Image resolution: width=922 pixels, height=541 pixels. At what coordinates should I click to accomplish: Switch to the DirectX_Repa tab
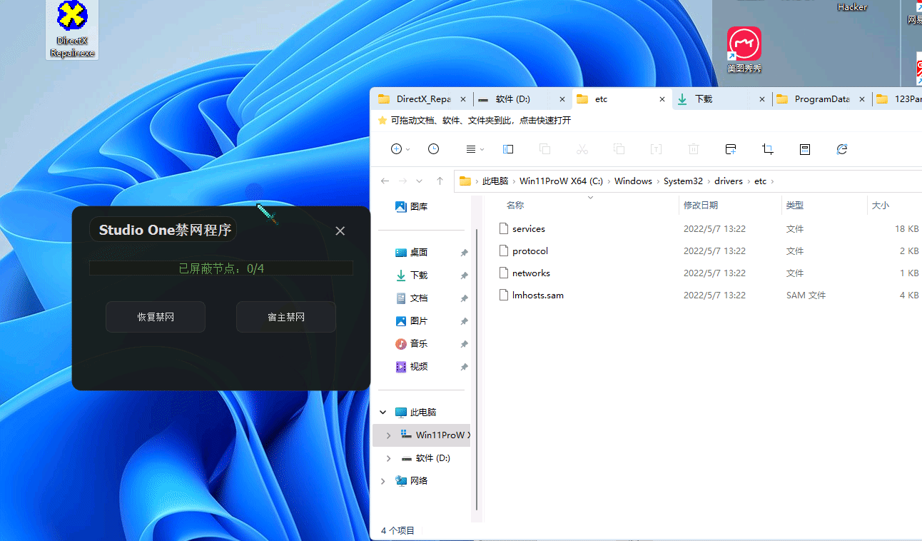tap(424, 99)
